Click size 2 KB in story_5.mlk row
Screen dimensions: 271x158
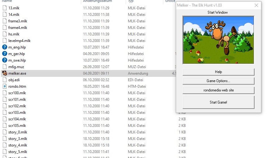(182, 152)
